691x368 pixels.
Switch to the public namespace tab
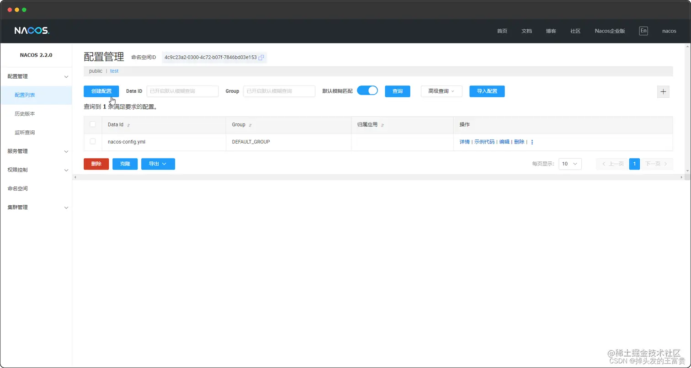click(95, 71)
